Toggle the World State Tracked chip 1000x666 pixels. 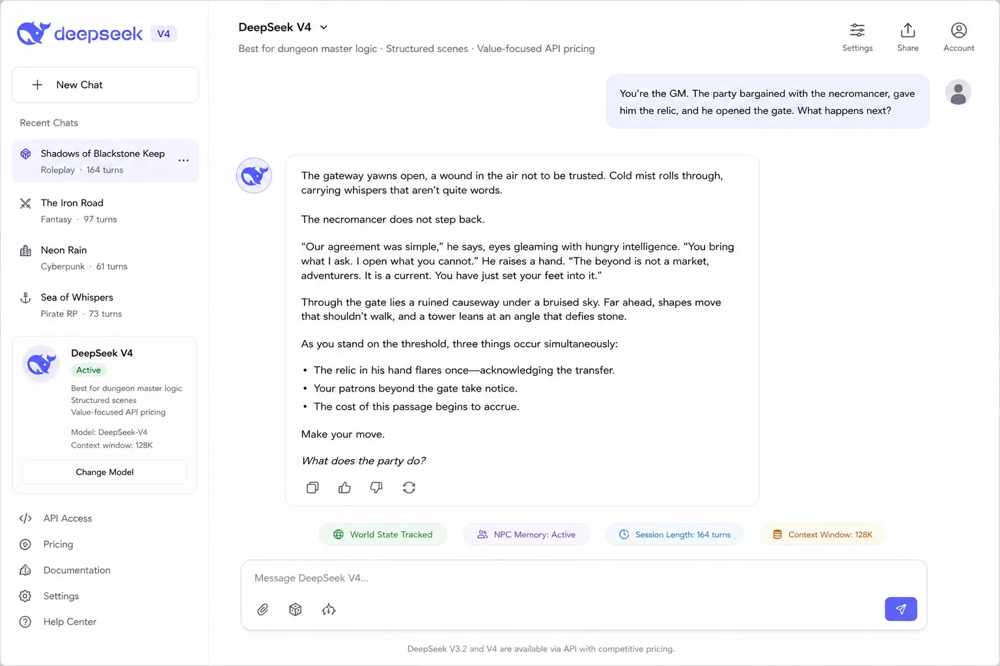383,535
